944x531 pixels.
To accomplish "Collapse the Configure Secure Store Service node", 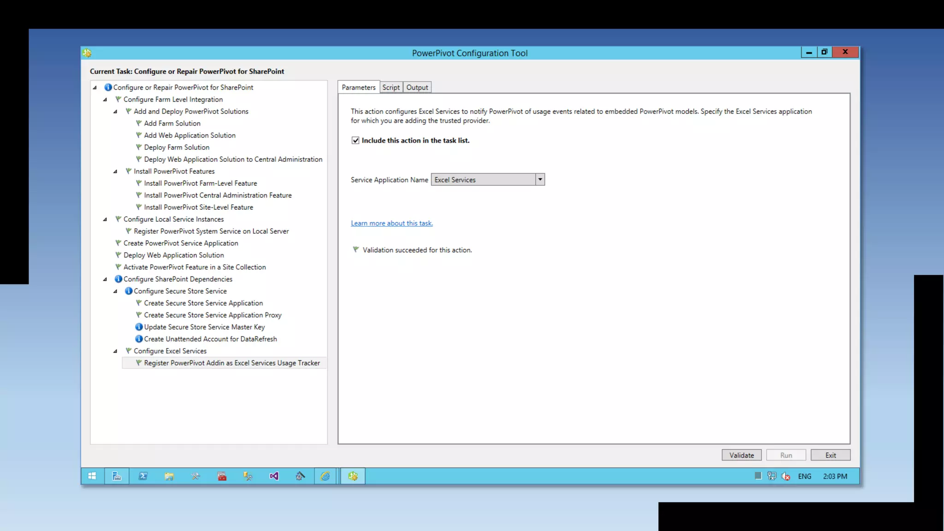I will click(115, 291).
